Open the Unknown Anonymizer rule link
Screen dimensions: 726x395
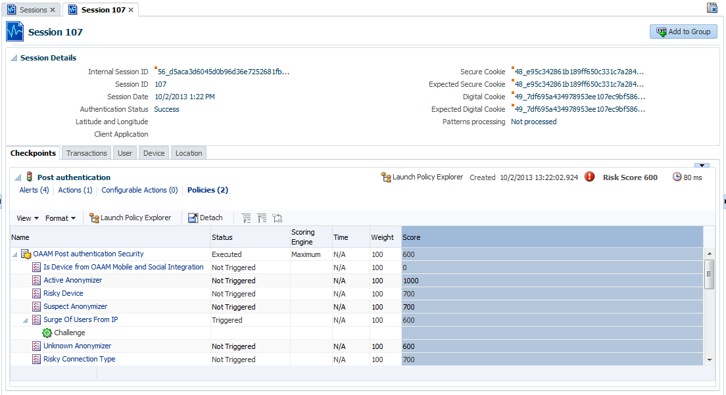pyautogui.click(x=78, y=346)
